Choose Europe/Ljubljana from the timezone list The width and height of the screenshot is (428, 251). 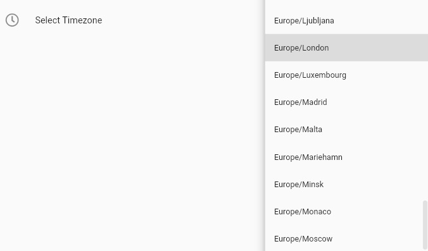(x=346, y=20)
